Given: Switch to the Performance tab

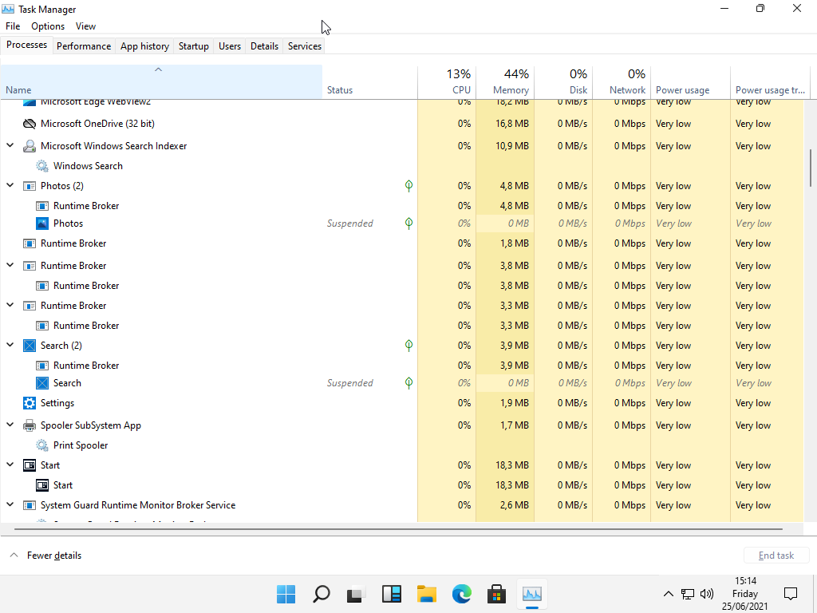Looking at the screenshot, I should point(84,46).
